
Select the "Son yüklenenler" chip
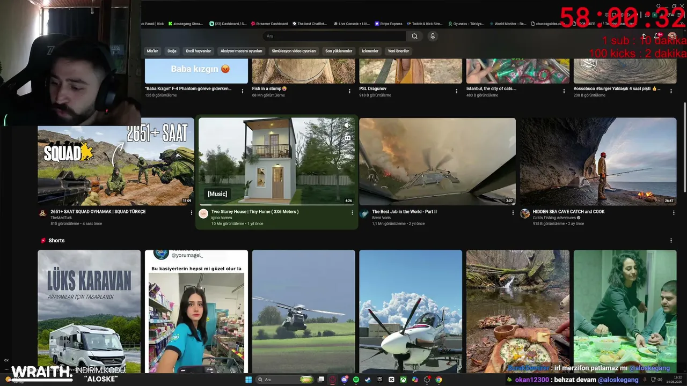[x=339, y=51]
